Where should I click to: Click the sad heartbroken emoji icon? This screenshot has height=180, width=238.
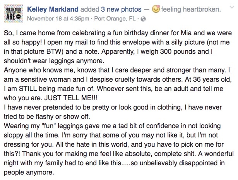point(156,9)
